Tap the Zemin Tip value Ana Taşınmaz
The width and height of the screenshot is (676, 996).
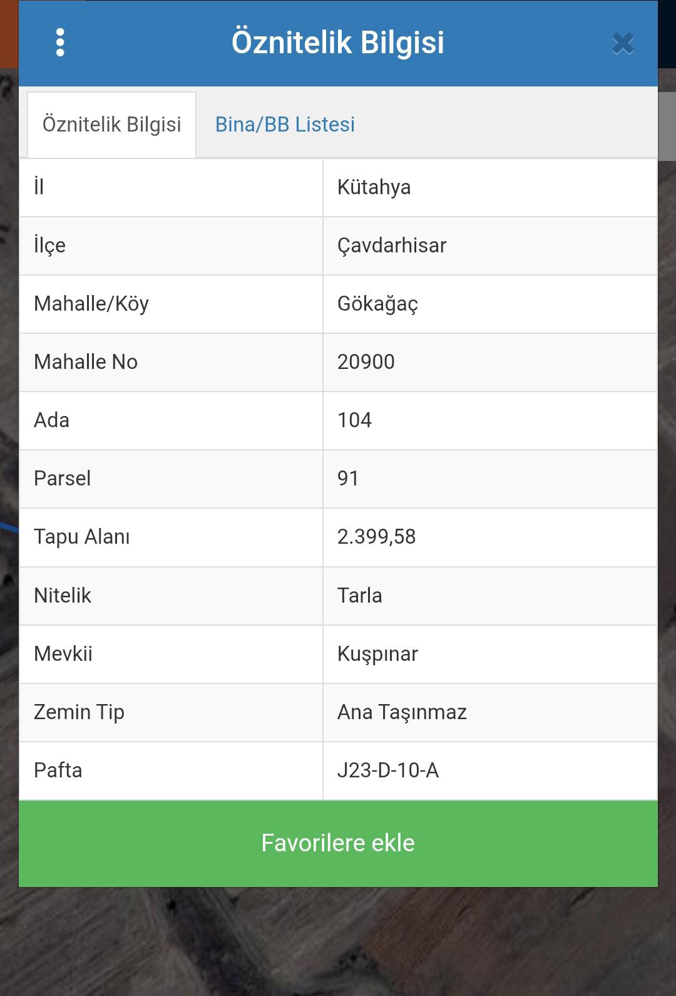point(402,712)
